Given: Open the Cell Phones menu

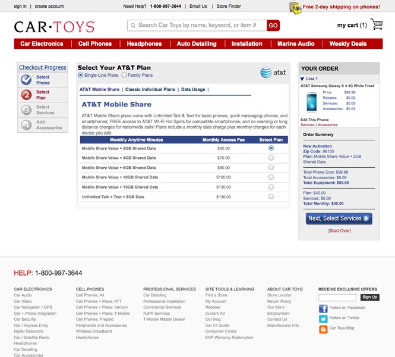Looking at the screenshot, I should pyautogui.click(x=95, y=43).
